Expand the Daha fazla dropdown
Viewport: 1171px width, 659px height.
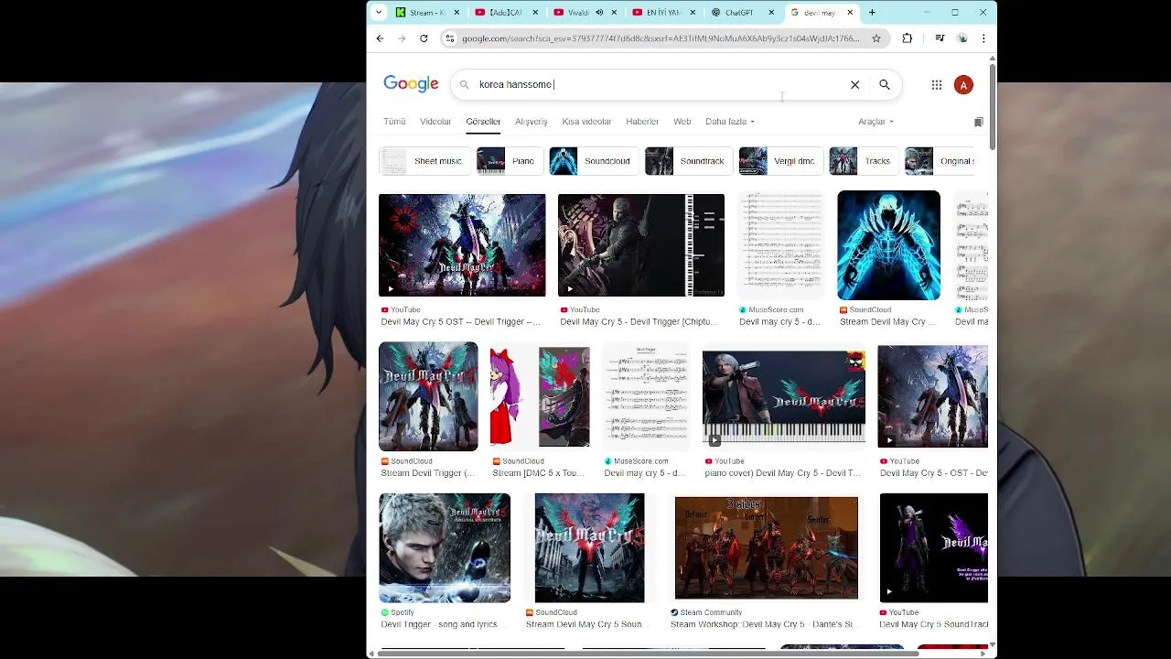(730, 122)
